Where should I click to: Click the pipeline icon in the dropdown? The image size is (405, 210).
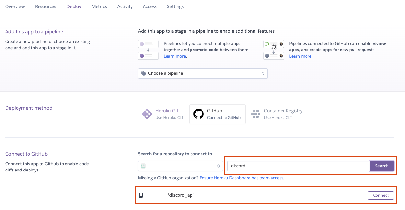click(143, 73)
